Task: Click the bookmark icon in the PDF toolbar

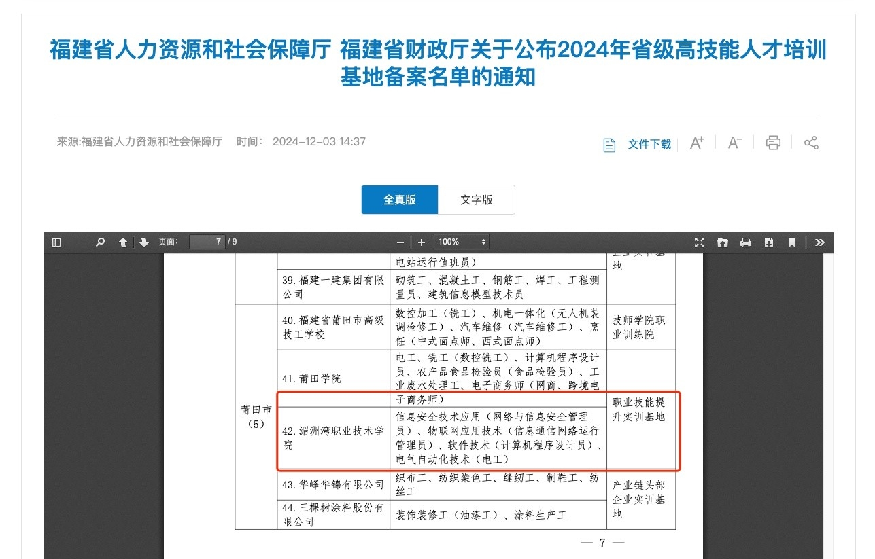Action: (x=793, y=241)
